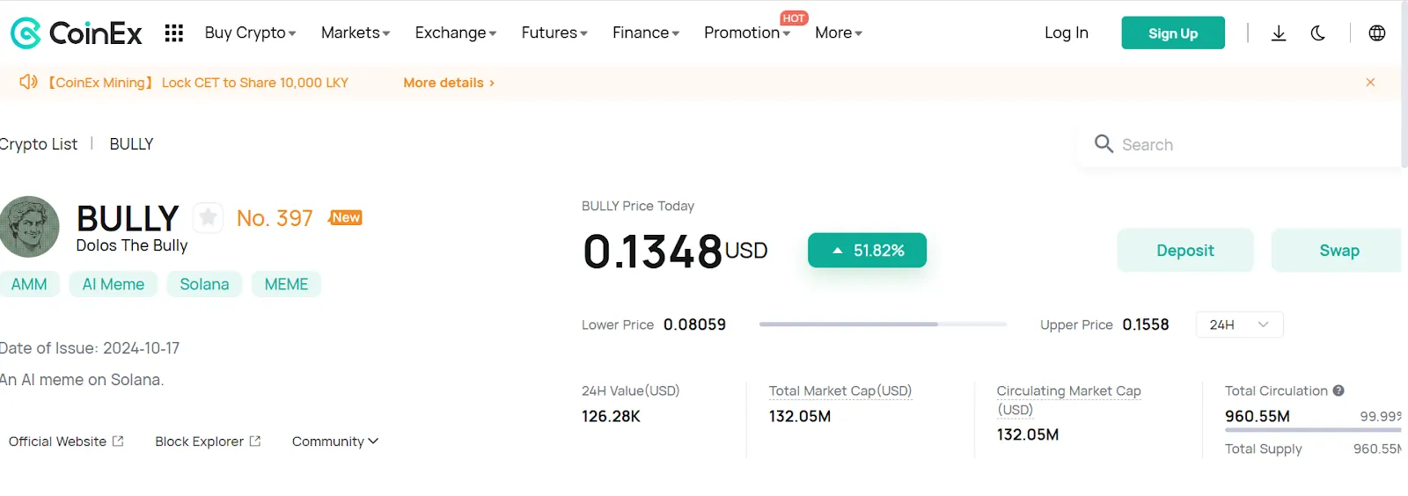The image size is (1408, 496).
Task: Click the BULLY breadcrumb text
Action: pos(131,144)
